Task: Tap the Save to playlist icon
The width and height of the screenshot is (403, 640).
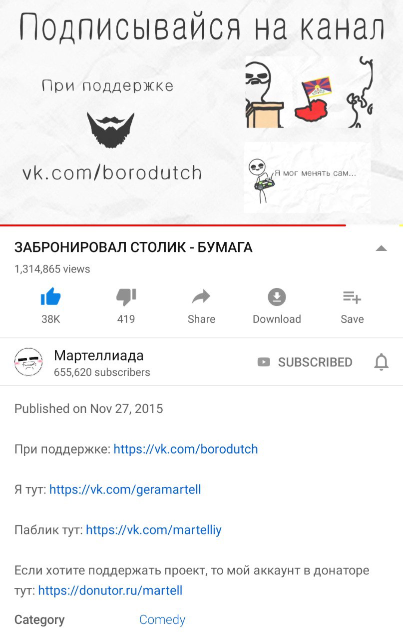Action: [352, 297]
